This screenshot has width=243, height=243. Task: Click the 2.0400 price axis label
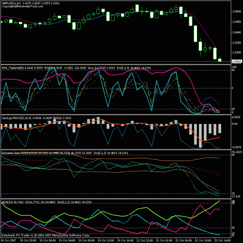pos(237,32)
